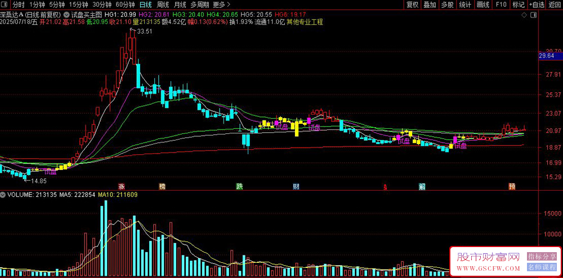The image size is (563, 278).
Task: Click the 其他专业工程 industry label
Action: tap(305, 22)
